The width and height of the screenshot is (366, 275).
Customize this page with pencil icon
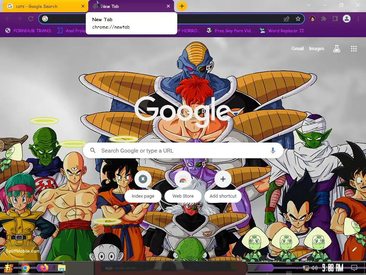[354, 249]
